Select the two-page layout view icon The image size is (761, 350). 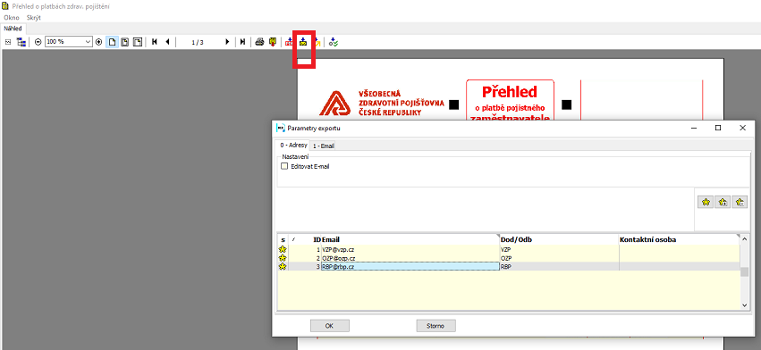coord(138,42)
